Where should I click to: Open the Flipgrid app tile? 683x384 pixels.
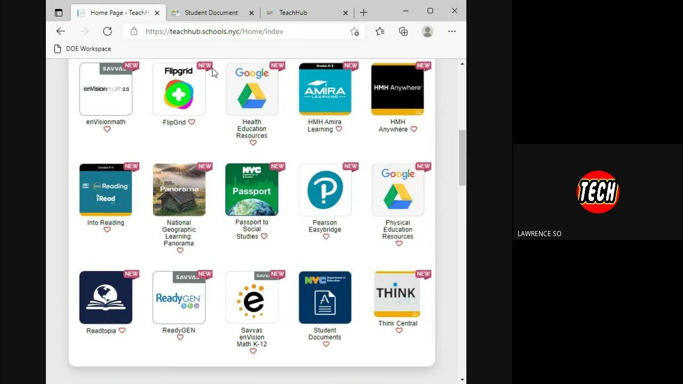(x=179, y=89)
